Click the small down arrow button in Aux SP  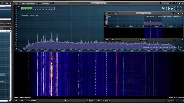click(175, 40)
